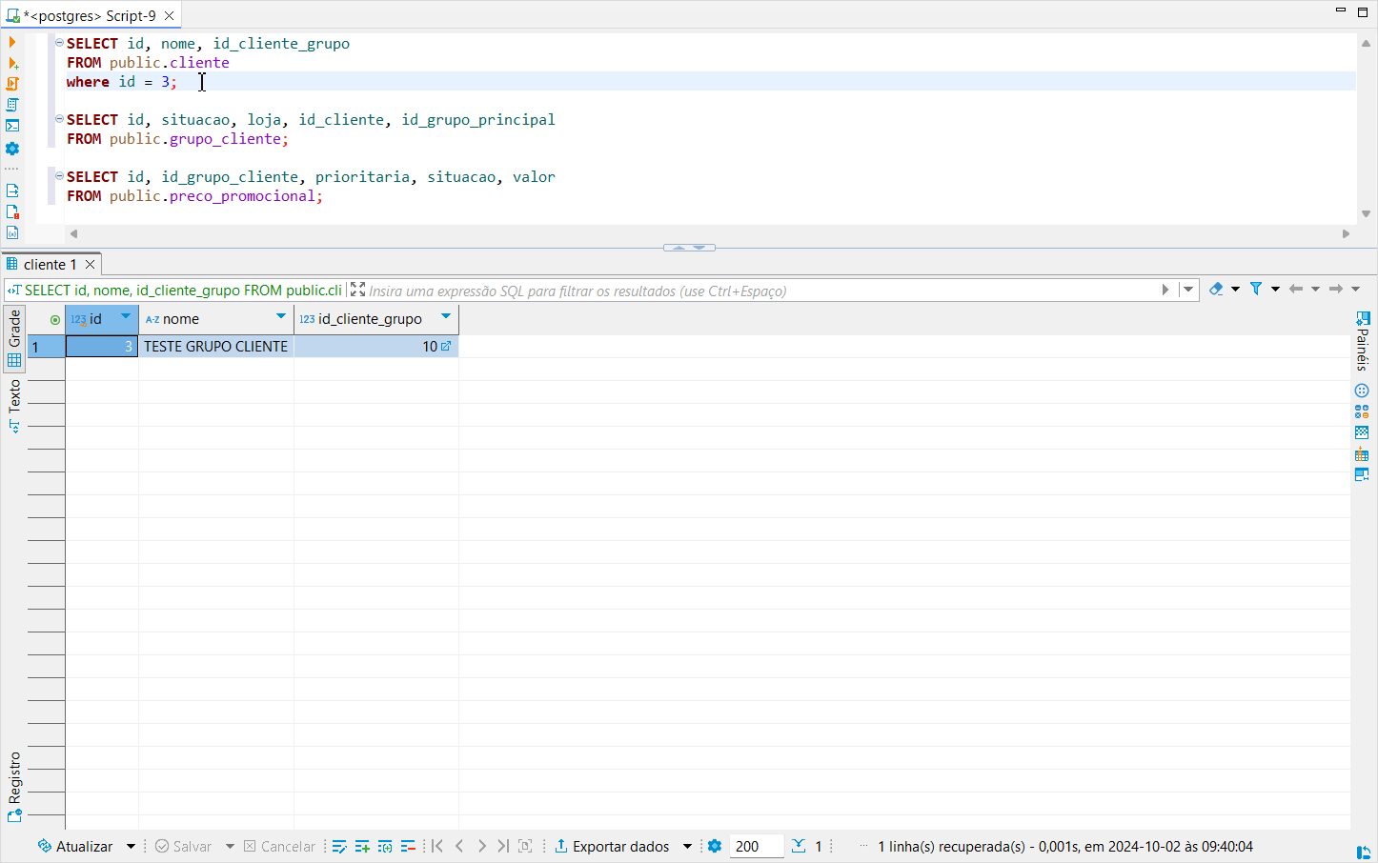Select the cliente 1 results tab
The width and height of the screenshot is (1378, 863).
click(50, 264)
